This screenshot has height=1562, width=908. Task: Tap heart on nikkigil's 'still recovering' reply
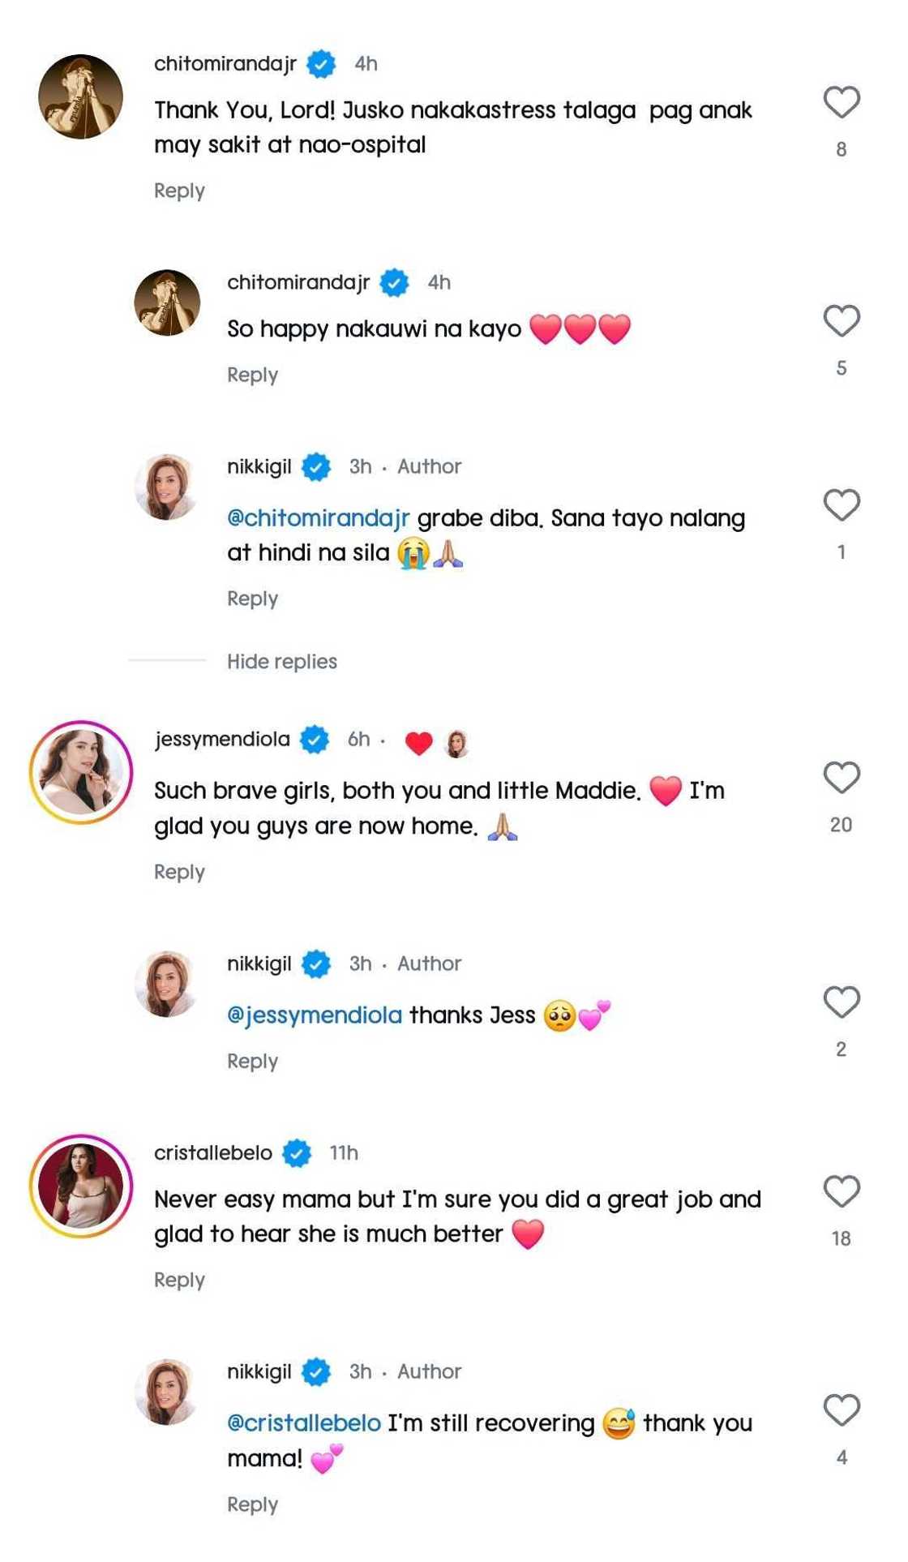pyautogui.click(x=841, y=1410)
